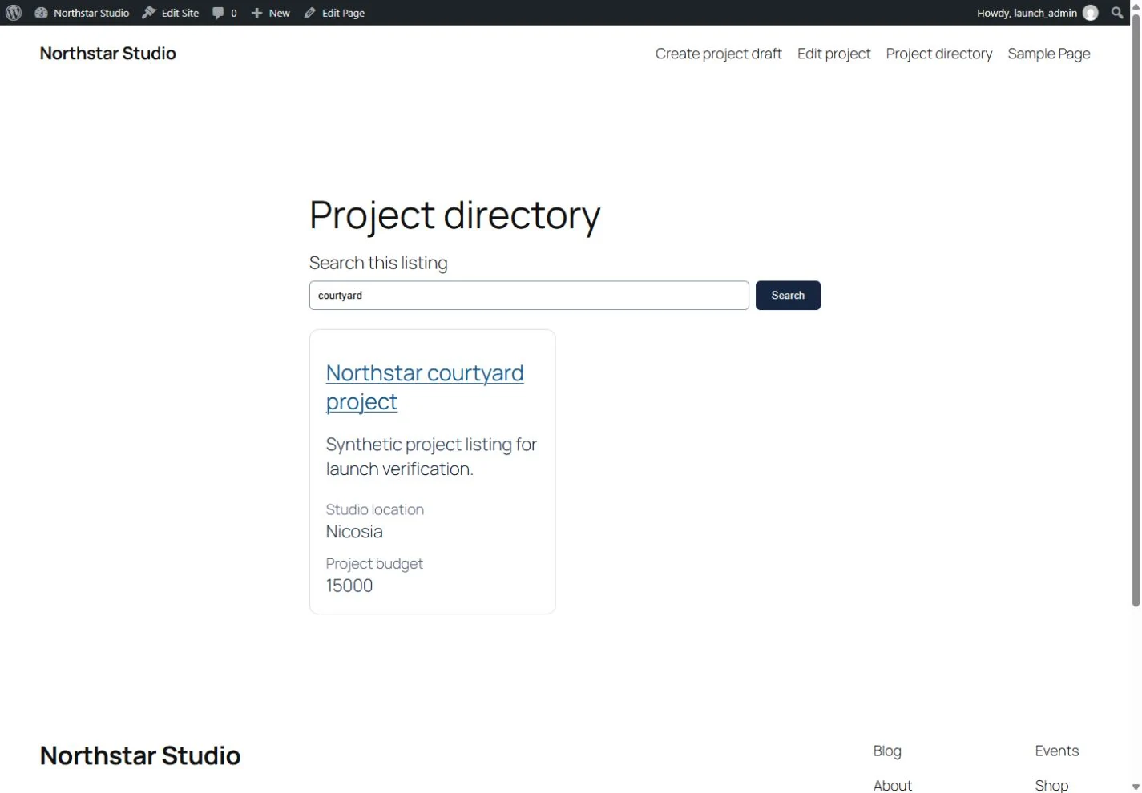Click the dashboard gauge icon beside Northstar Studio
Screen dimensions: 1142x793
pos(41,13)
